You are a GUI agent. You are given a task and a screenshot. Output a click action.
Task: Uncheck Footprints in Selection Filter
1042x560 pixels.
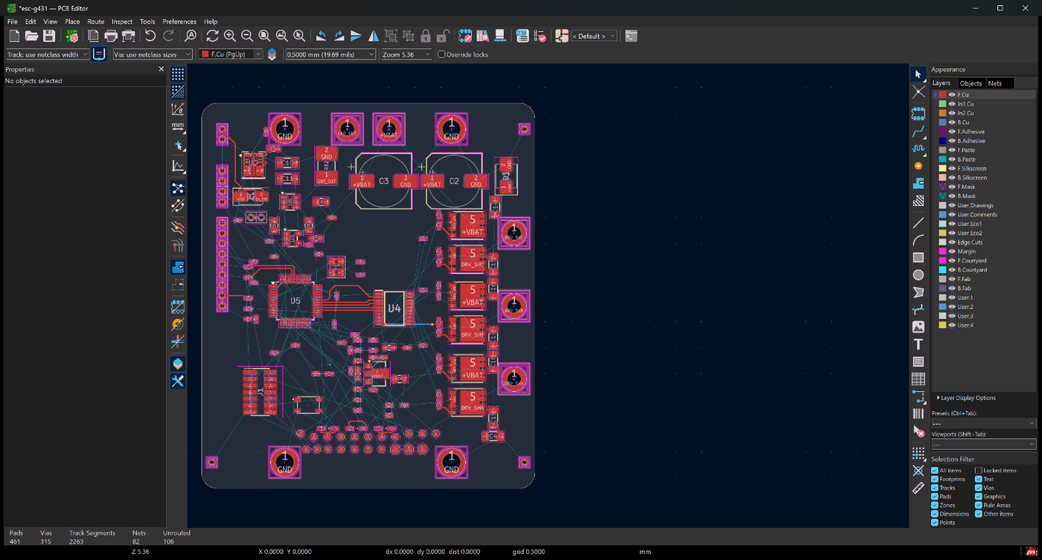pyautogui.click(x=935, y=479)
